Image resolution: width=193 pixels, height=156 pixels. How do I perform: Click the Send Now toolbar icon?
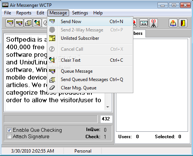click(x=10, y=23)
